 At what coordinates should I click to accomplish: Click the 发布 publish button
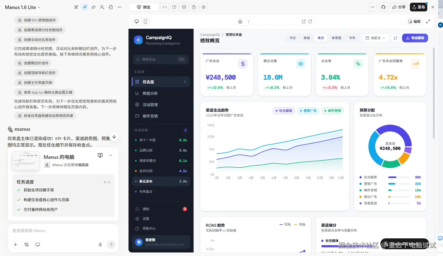point(419,7)
